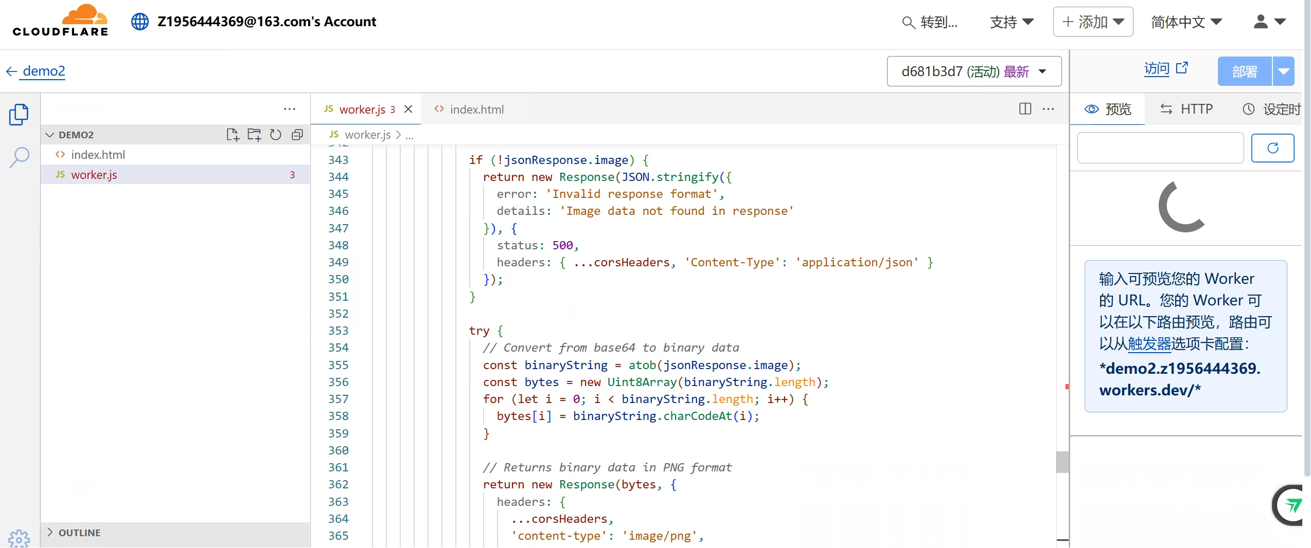Open the 支持 support dropdown
1311x548 pixels.
(1012, 22)
